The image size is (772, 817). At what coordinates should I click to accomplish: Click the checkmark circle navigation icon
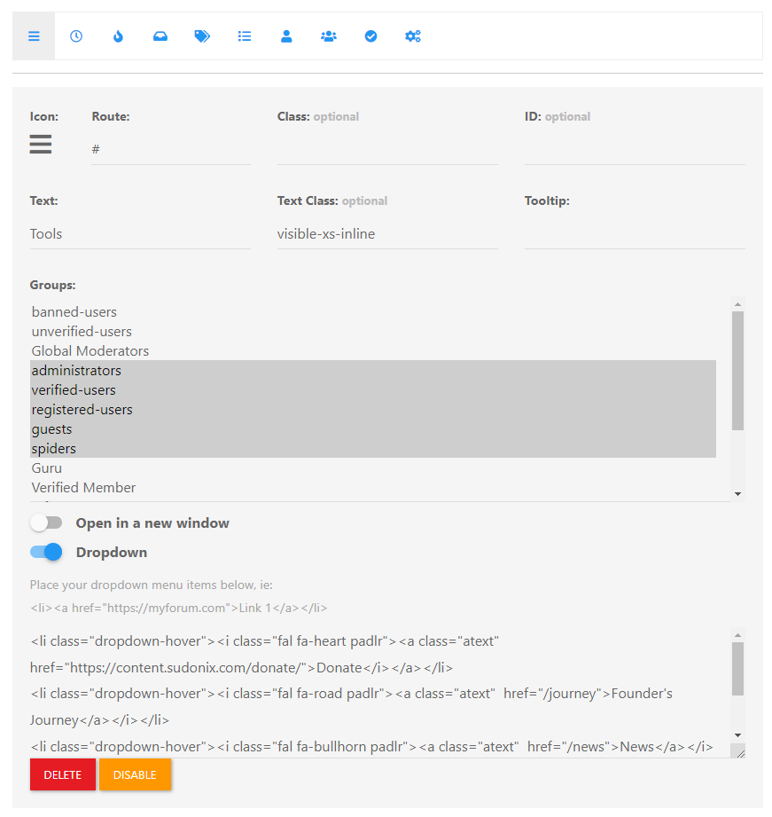[x=370, y=36]
